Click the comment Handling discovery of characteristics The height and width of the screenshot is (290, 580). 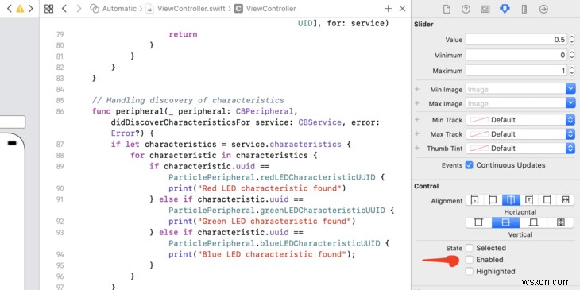188,100
